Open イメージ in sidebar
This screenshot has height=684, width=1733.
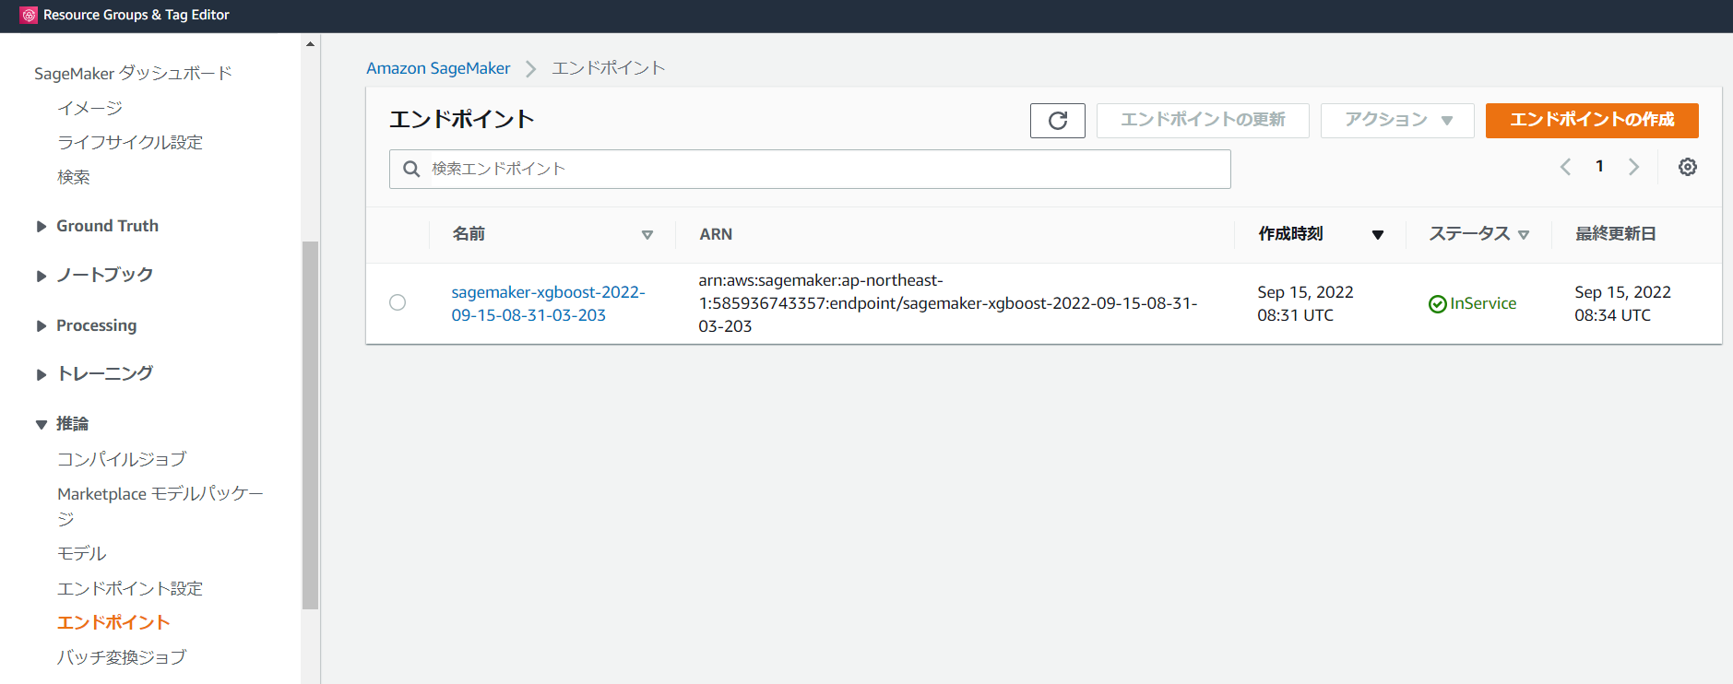click(89, 108)
